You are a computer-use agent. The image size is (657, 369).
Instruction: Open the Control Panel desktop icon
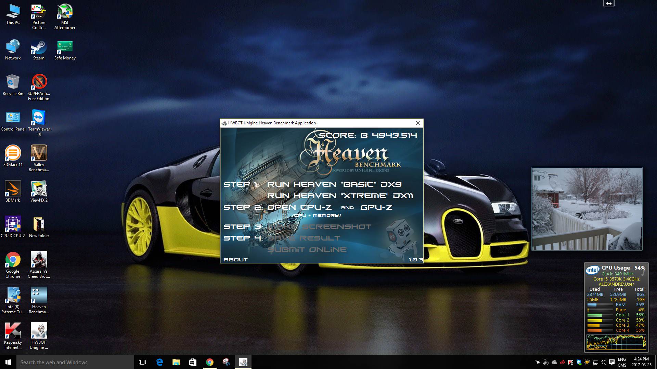tap(13, 121)
